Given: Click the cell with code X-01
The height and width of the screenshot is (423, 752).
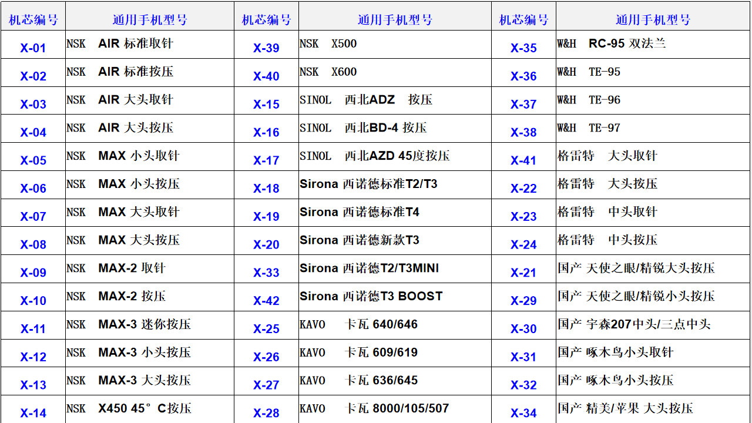Looking at the screenshot, I should [33, 45].
